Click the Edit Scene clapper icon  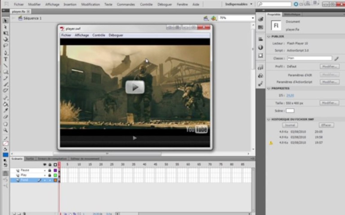point(206,18)
